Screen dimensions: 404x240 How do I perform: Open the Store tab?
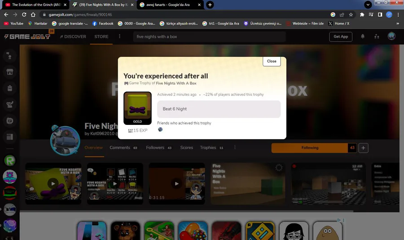pos(101,36)
